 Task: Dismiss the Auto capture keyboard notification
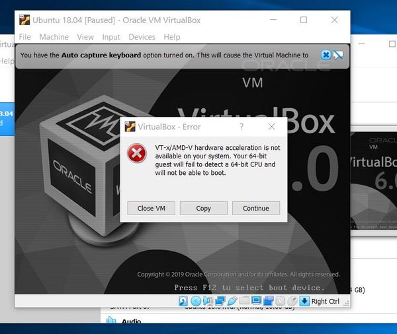[x=326, y=55]
